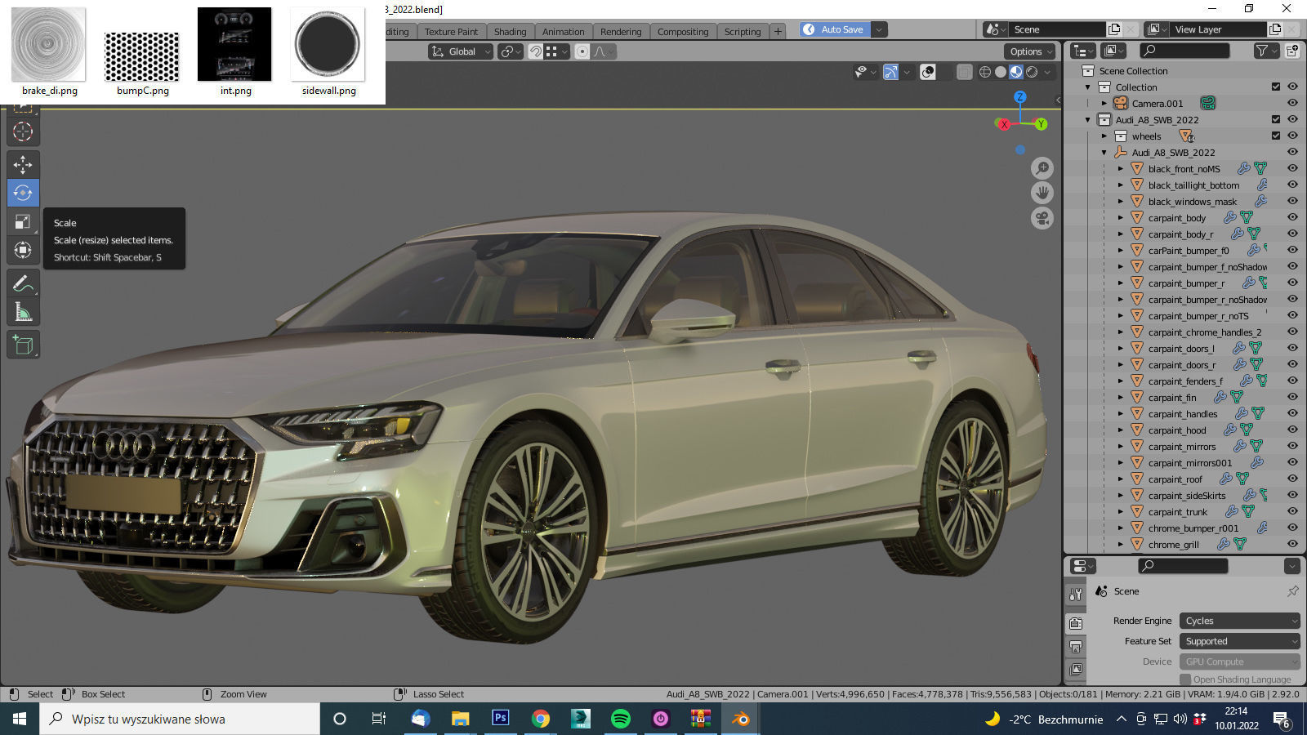1307x735 pixels.
Task: Select the Move tool in the toolbar
Action: pos(23,164)
